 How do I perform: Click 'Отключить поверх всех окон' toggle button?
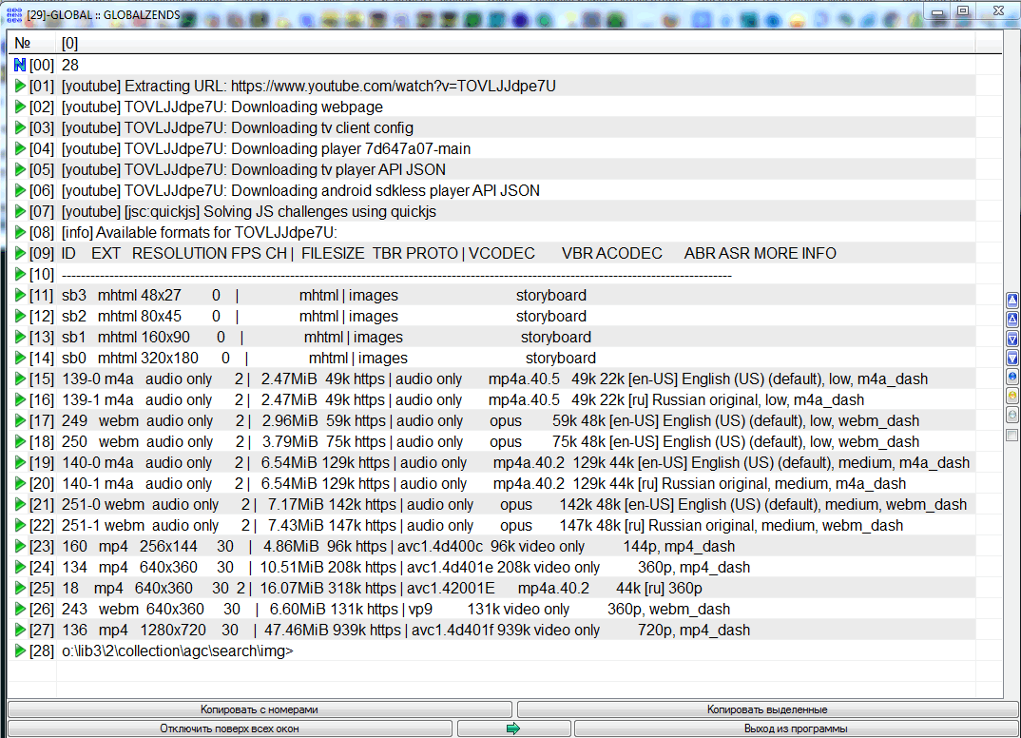coord(229,728)
